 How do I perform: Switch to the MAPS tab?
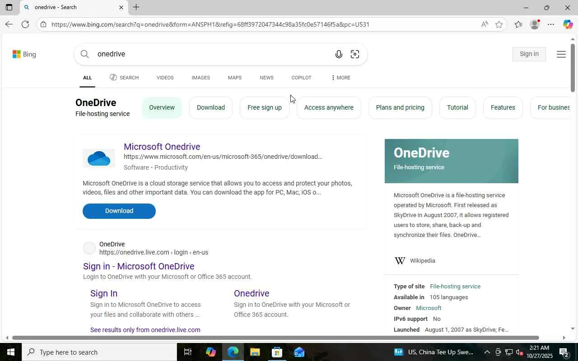click(x=234, y=78)
